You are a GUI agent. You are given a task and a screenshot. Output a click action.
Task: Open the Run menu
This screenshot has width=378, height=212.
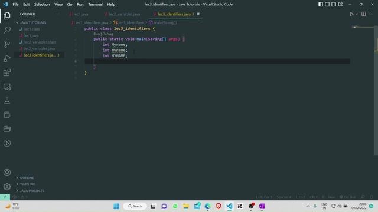pos(80,4)
